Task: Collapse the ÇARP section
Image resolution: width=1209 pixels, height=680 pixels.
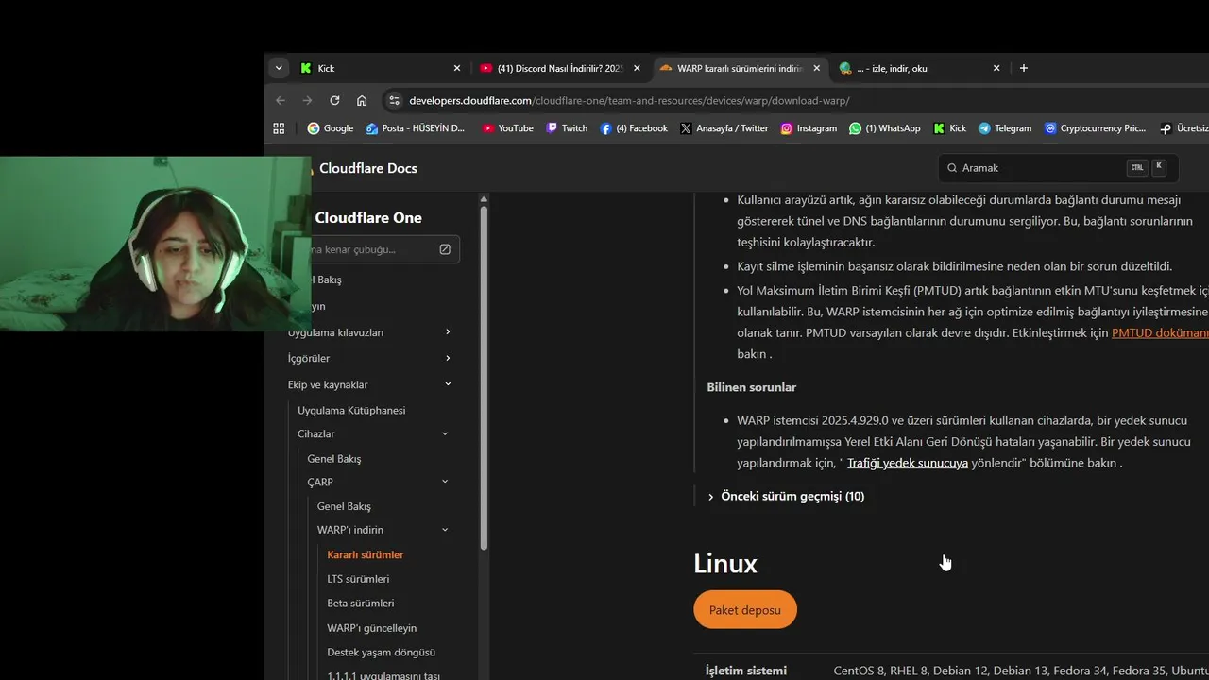Action: [445, 483]
